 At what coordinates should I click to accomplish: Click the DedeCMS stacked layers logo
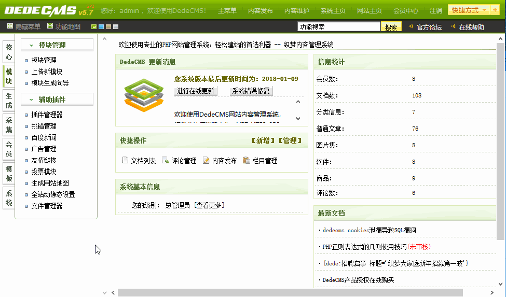coord(144,95)
